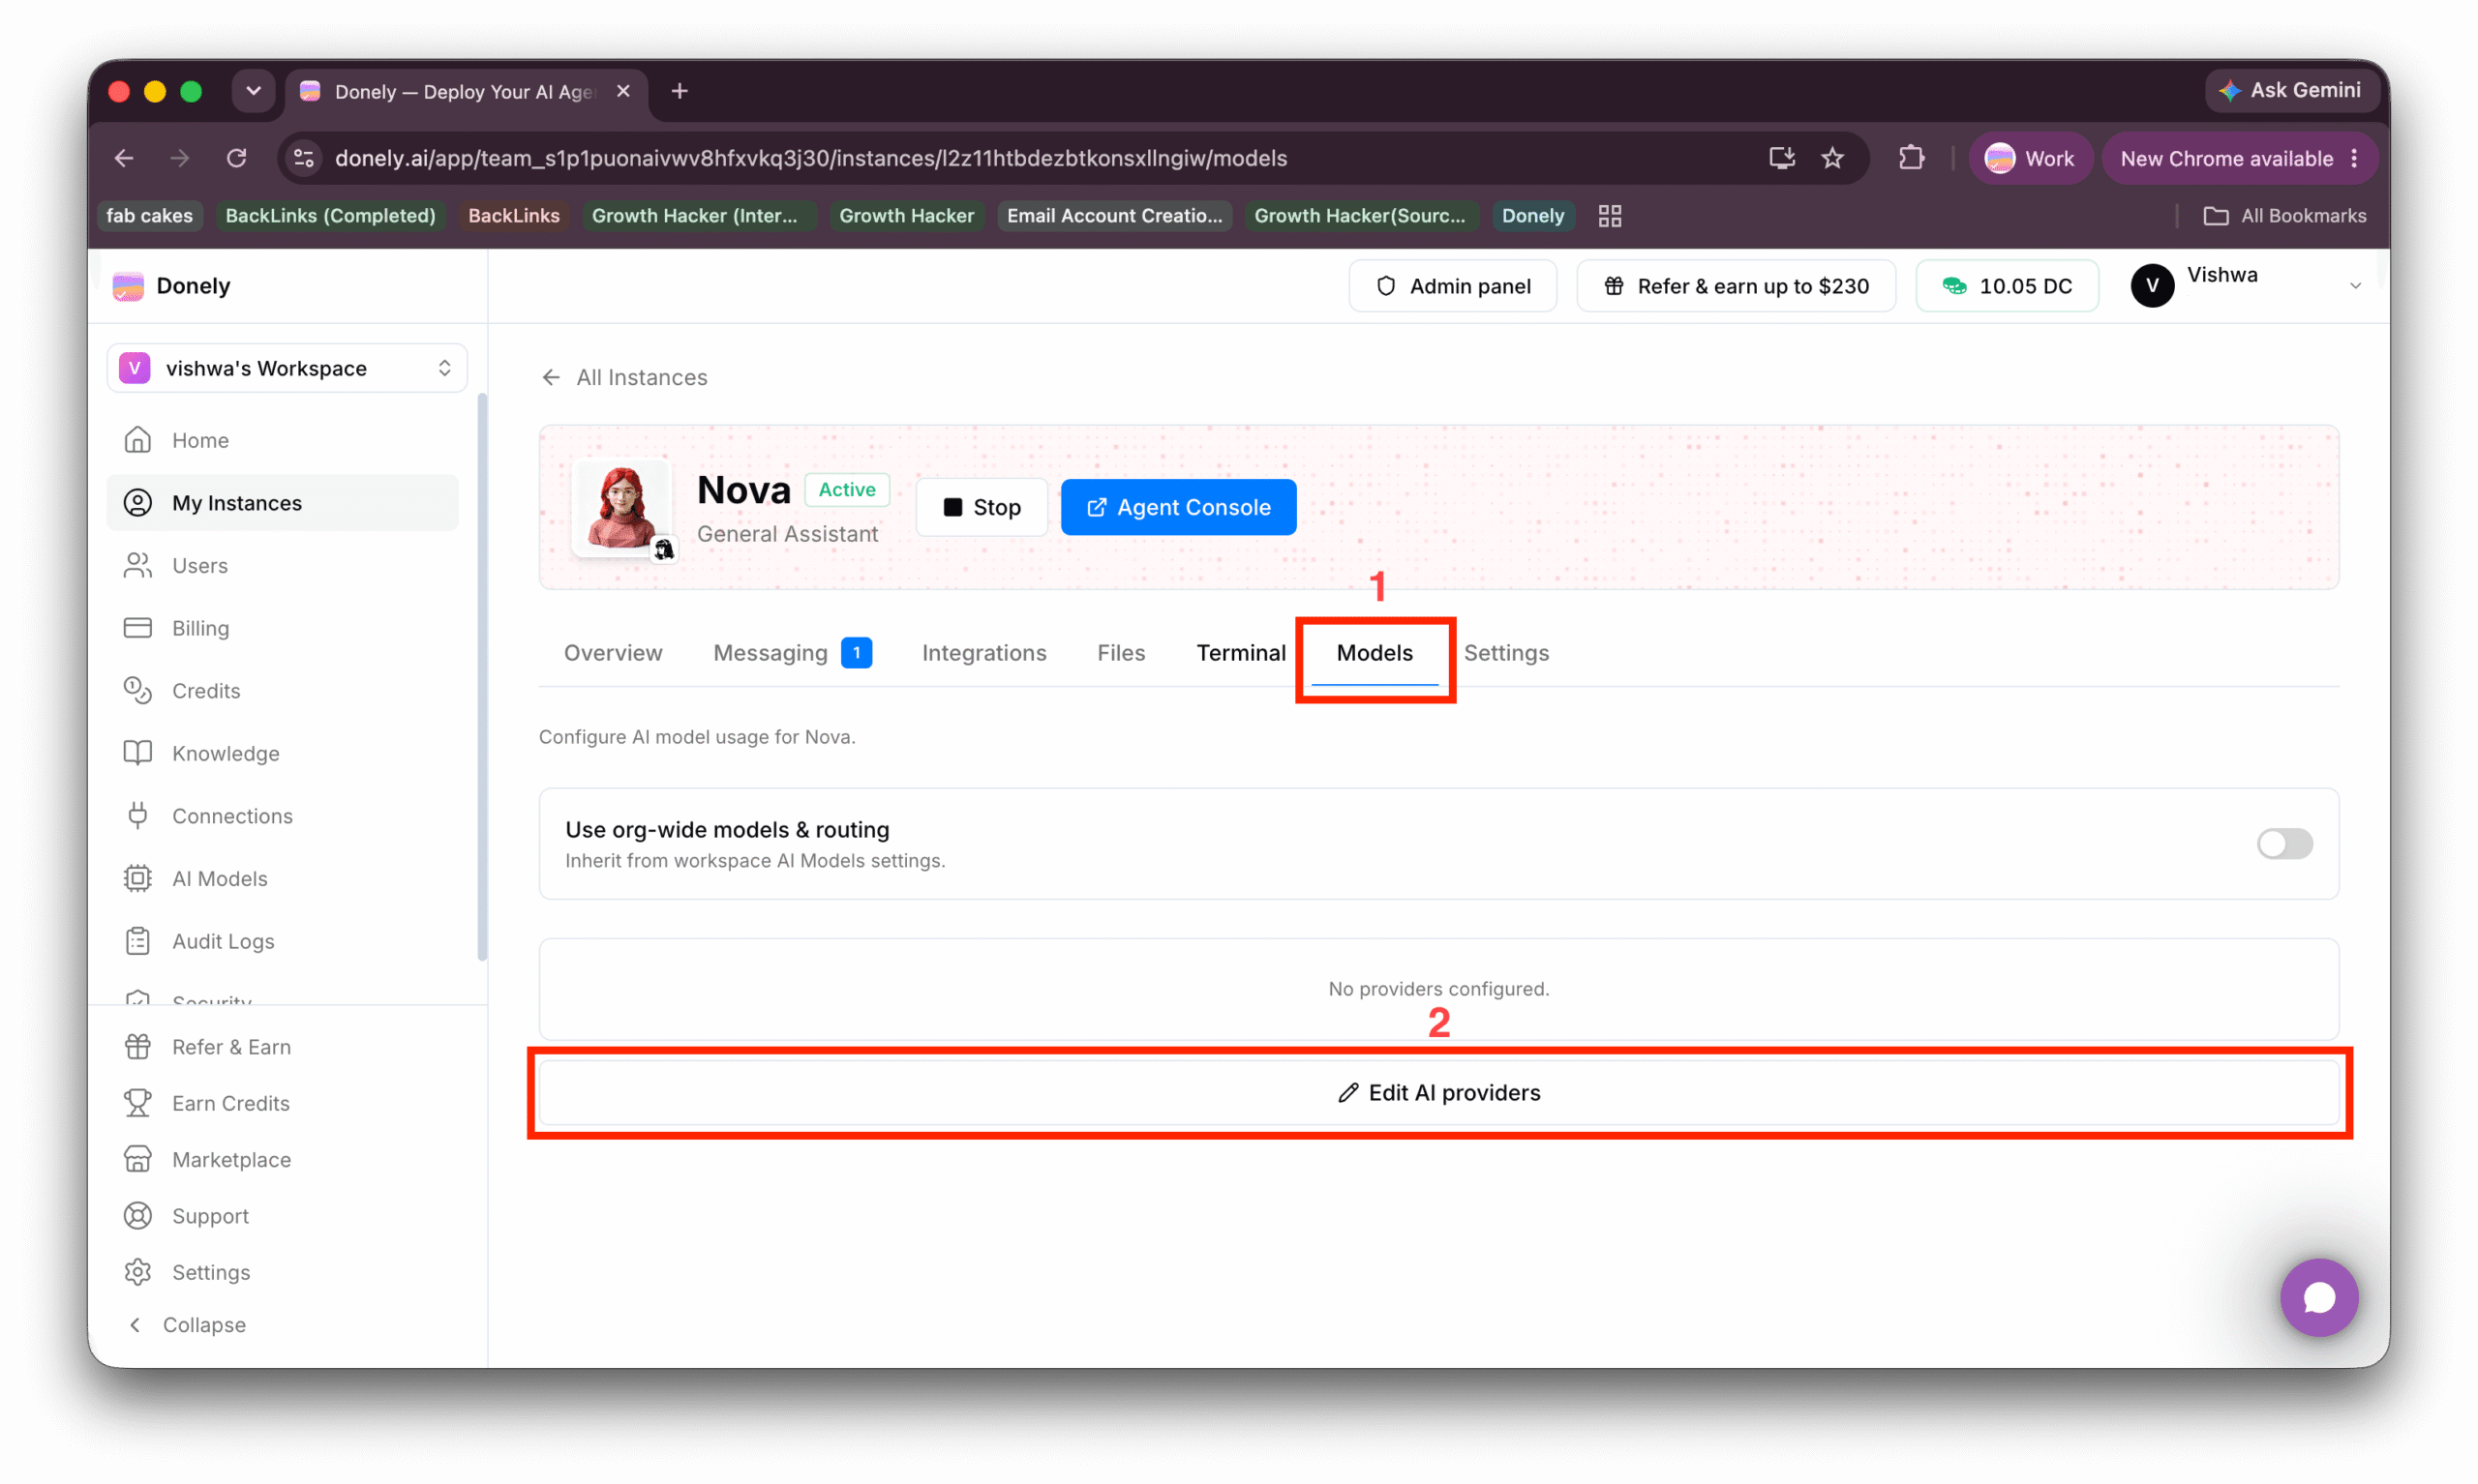This screenshot has width=2478, height=1484.
Task: Open New Chrome available menu
Action: point(2238,158)
